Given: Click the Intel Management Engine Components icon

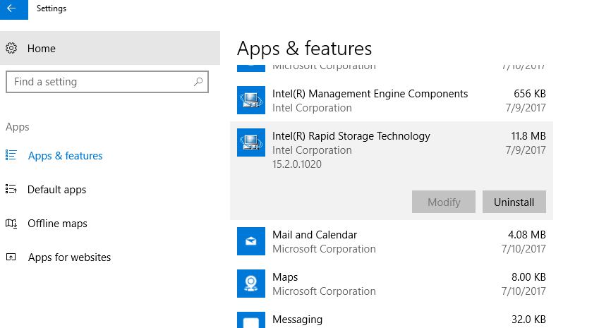Looking at the screenshot, I should pyautogui.click(x=250, y=101).
